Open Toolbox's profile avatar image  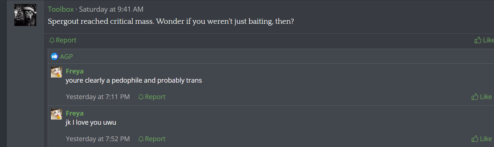(x=25, y=15)
